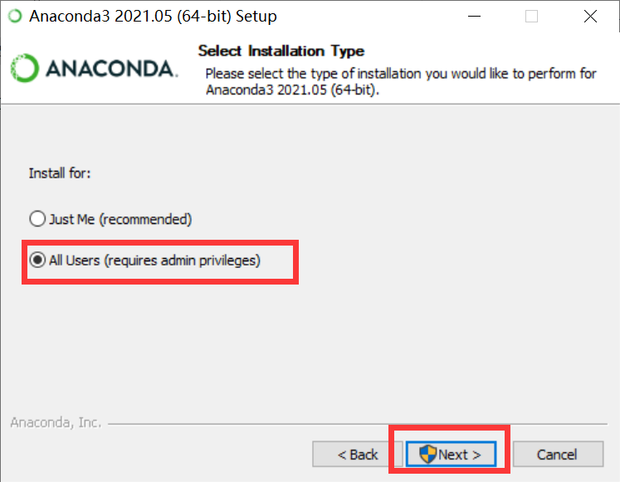
Task: Select the All Users radio button
Action: [x=37, y=260]
